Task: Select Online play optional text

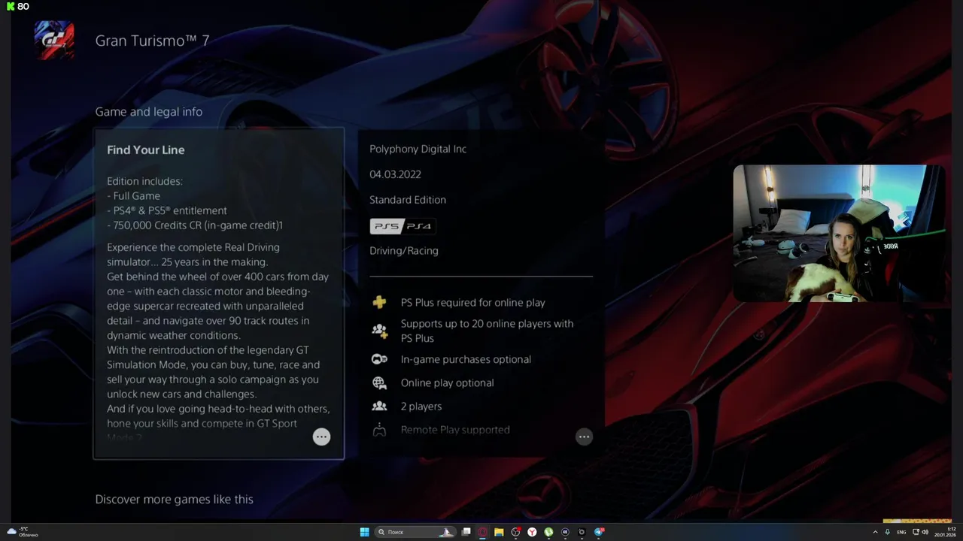Action: point(448,382)
